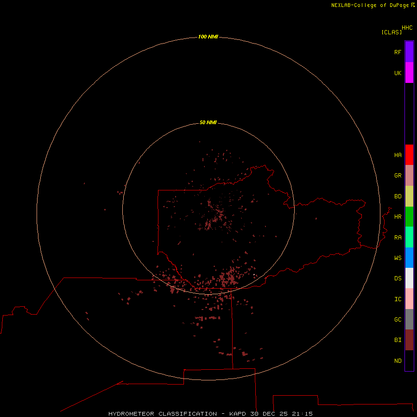Click the RF purple legend swatch
This screenshot has height=417, width=417.
pos(409,52)
